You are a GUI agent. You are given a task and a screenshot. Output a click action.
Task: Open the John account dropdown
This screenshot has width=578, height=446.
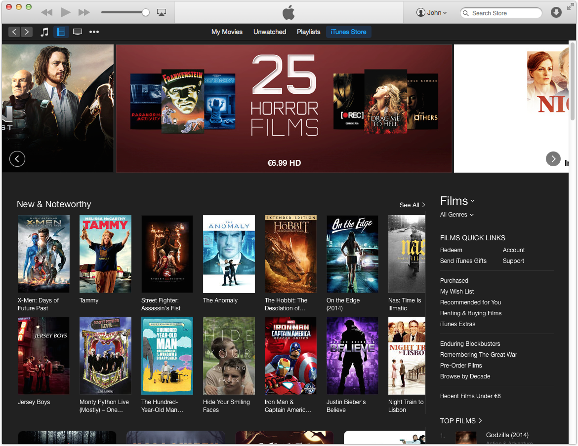click(432, 12)
